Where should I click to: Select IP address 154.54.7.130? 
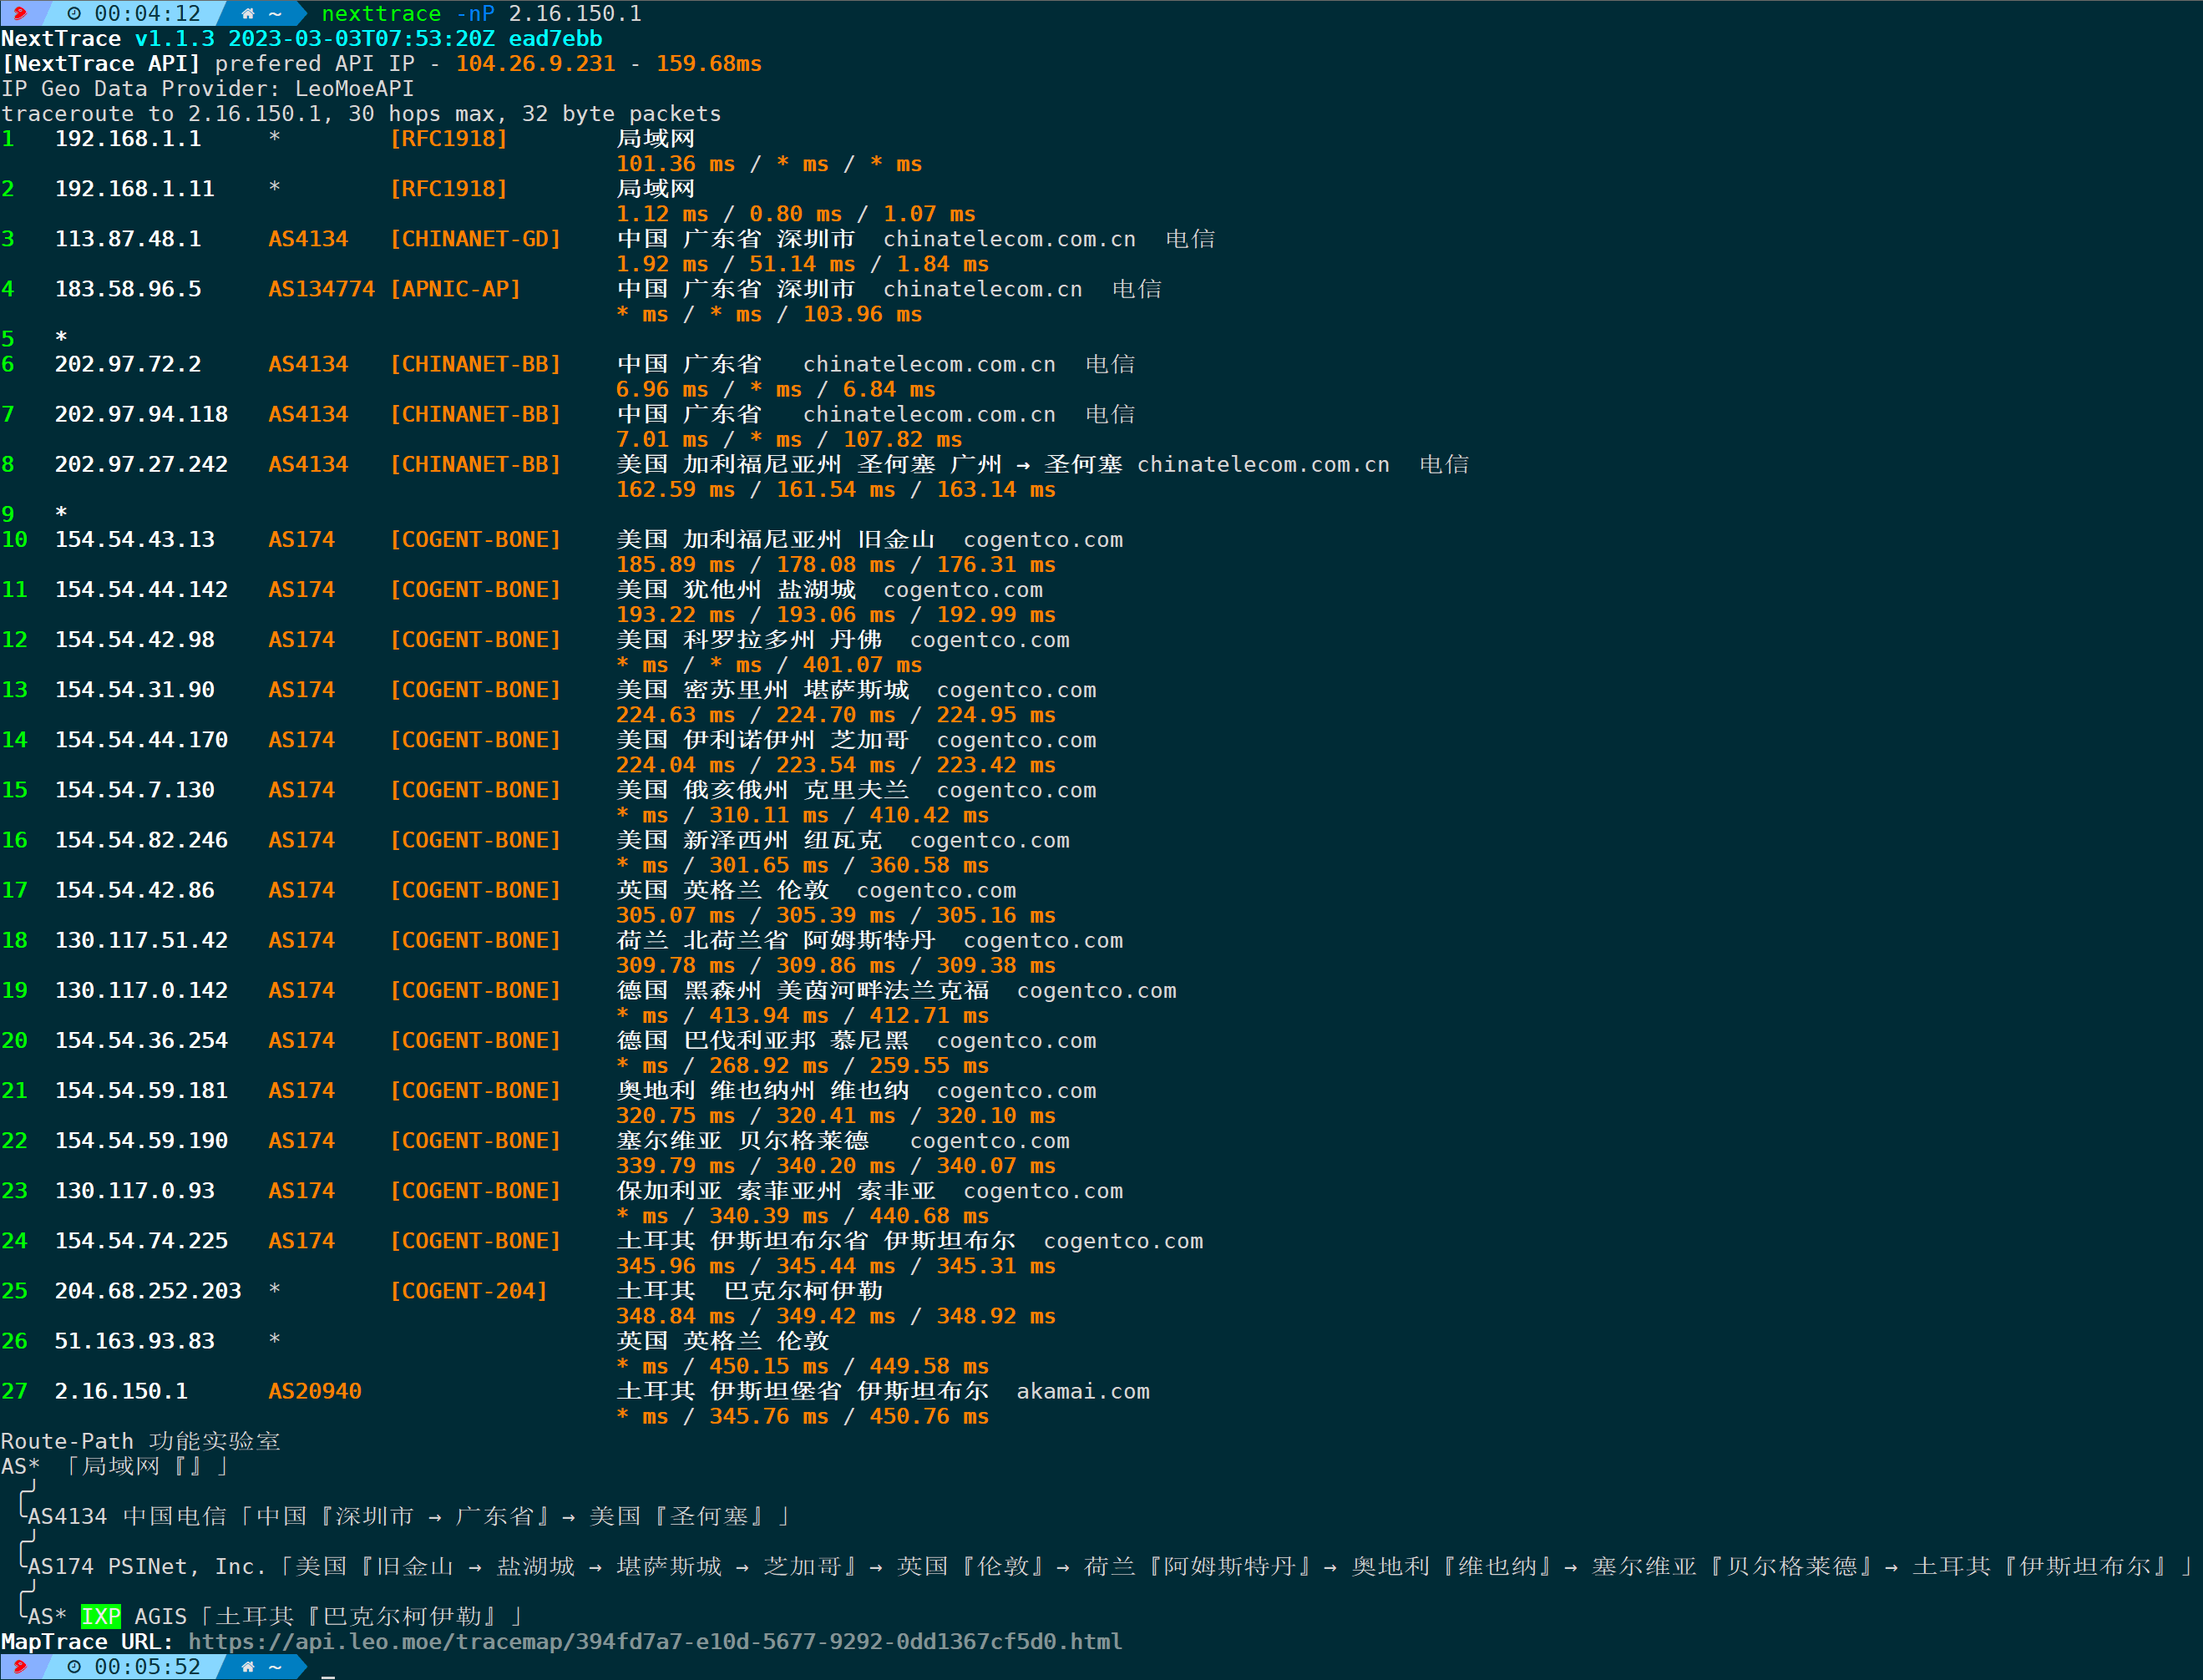pyautogui.click(x=134, y=789)
